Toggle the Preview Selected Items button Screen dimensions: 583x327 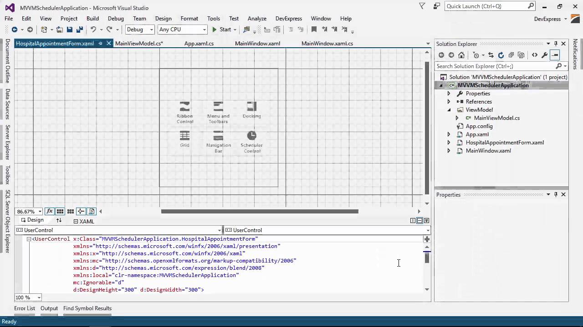(x=555, y=55)
